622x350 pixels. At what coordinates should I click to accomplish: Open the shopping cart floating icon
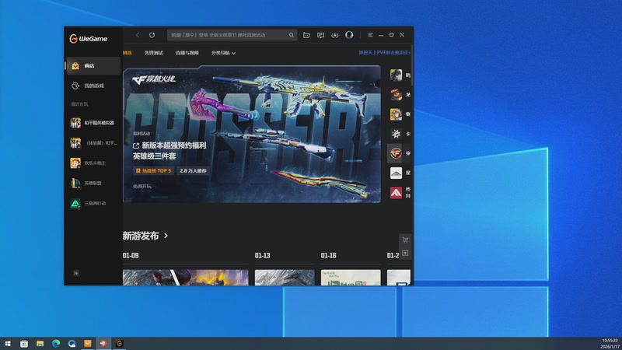405,240
